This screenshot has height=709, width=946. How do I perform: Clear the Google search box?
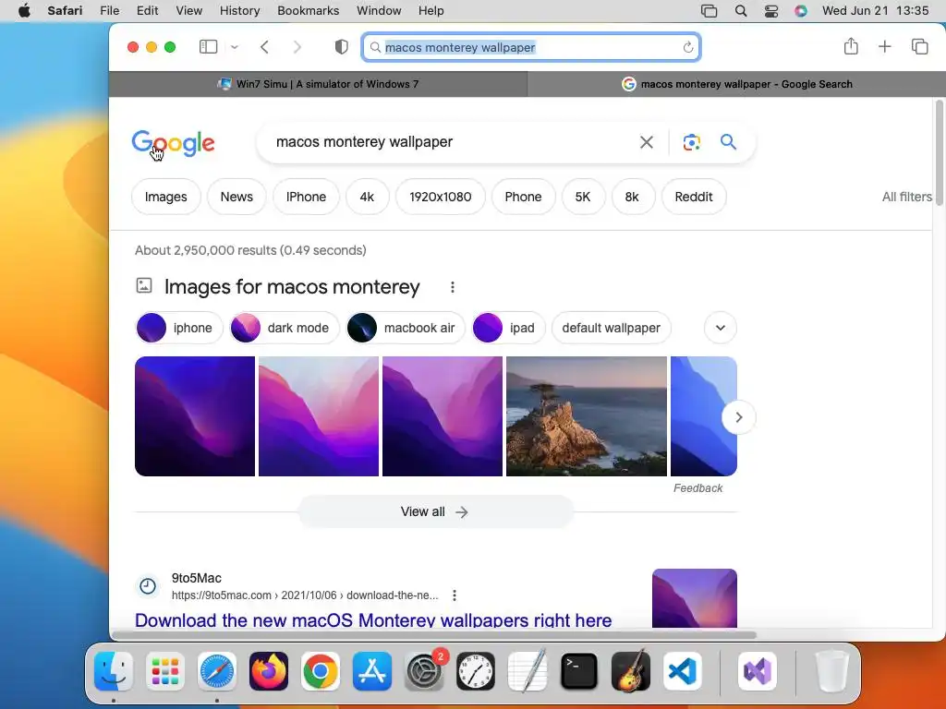(x=646, y=142)
